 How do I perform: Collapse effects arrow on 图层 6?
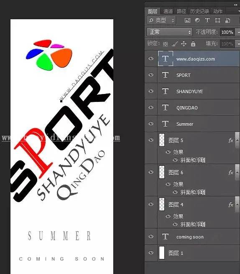(x=237, y=173)
